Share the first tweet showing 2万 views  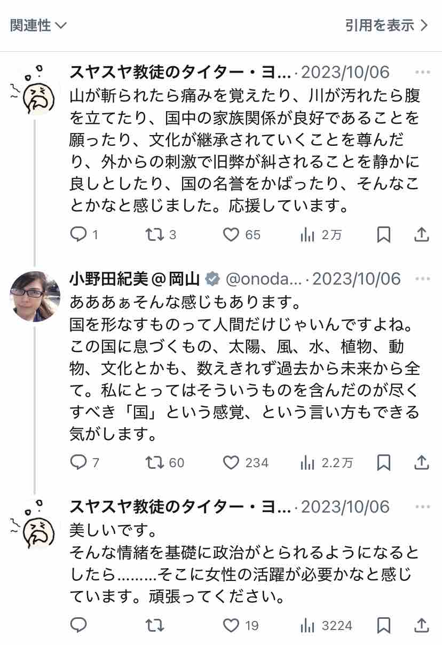pyautogui.click(x=422, y=234)
